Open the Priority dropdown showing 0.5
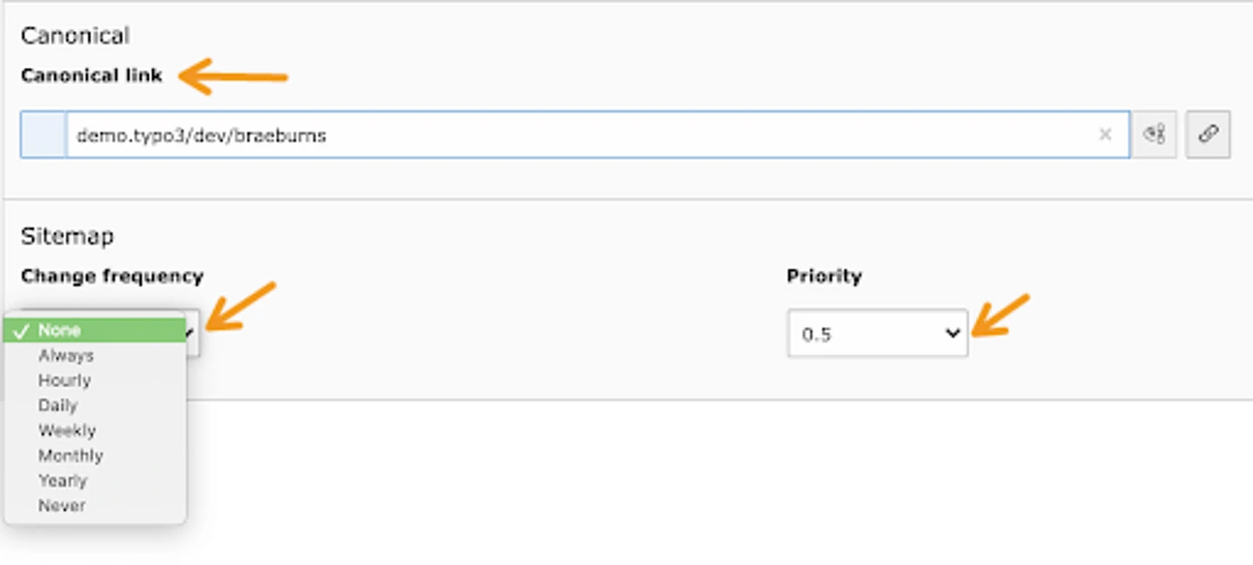 click(x=877, y=334)
